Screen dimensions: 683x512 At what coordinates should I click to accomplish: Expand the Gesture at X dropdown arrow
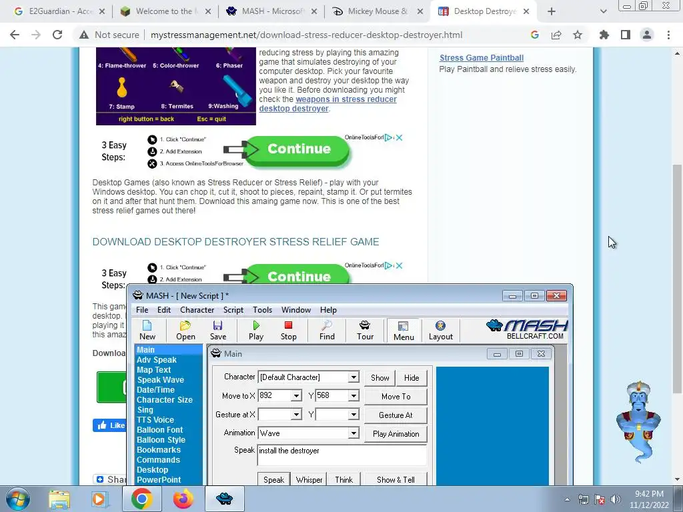[296, 414]
